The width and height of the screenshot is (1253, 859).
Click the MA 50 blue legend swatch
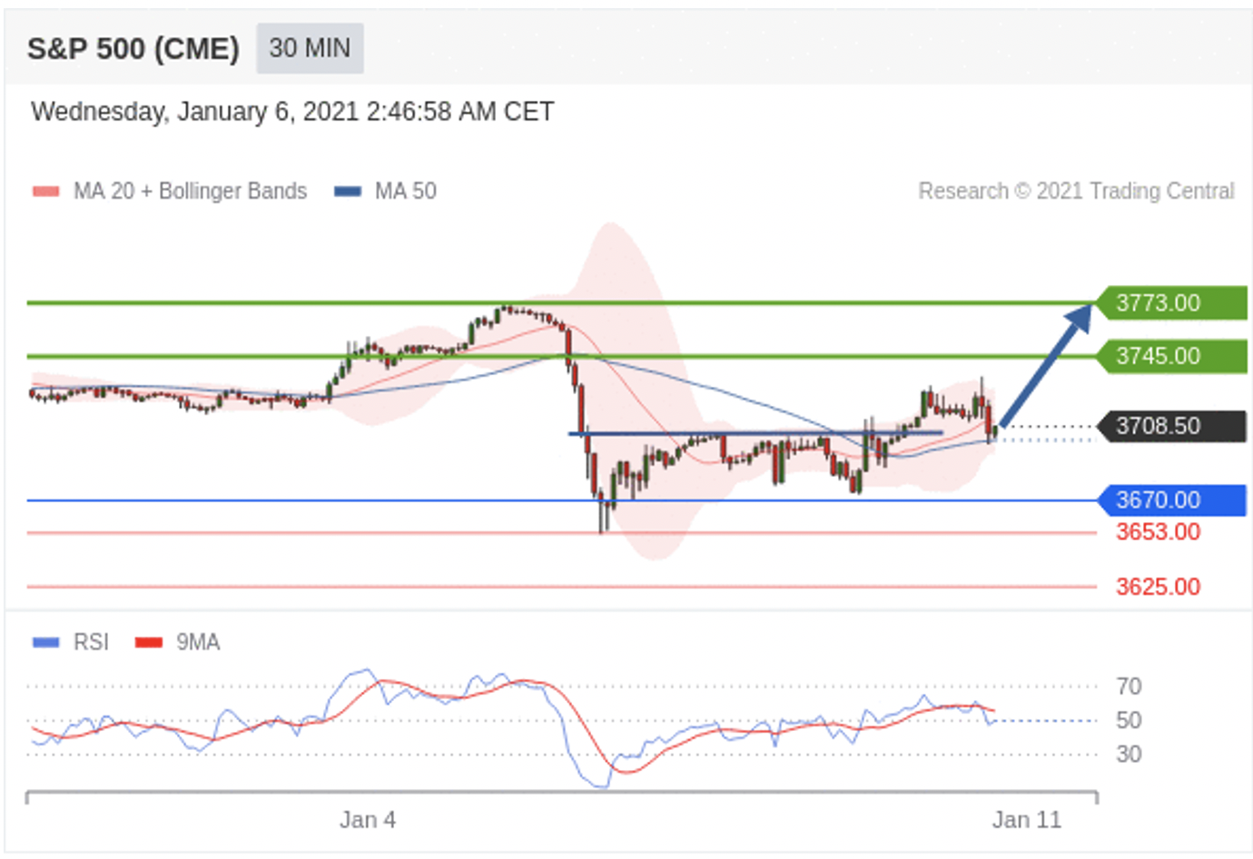[x=348, y=191]
